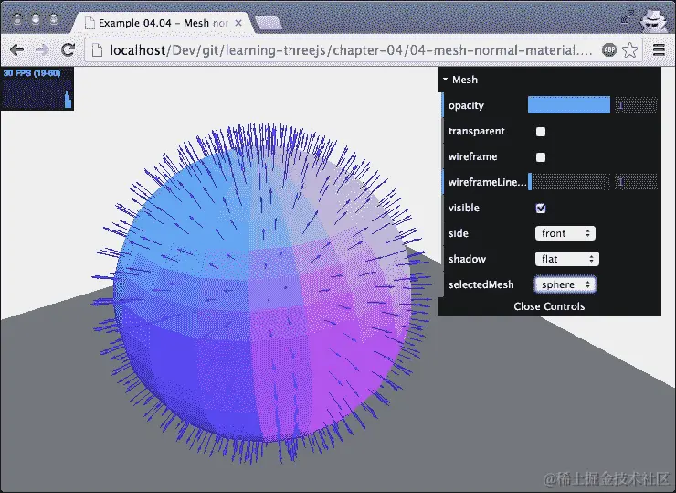Click the transparent label
This screenshot has height=493, width=676.
(x=476, y=131)
